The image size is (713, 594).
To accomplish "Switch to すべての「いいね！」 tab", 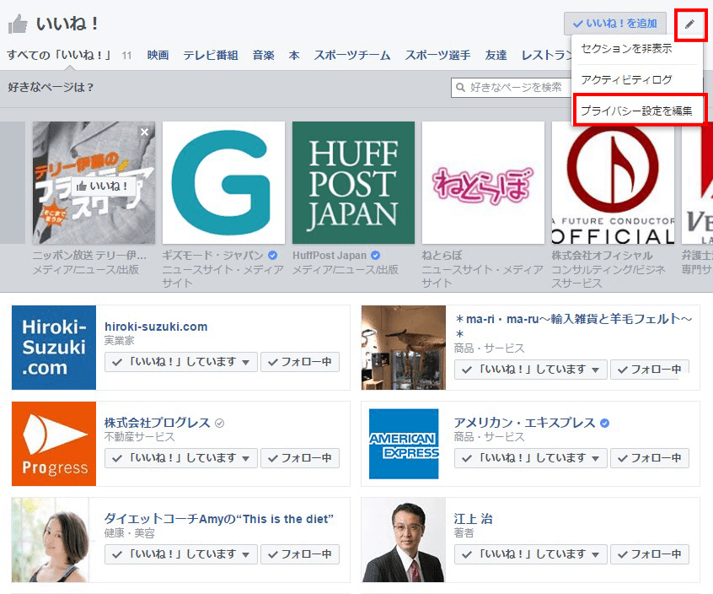I will [x=59, y=55].
